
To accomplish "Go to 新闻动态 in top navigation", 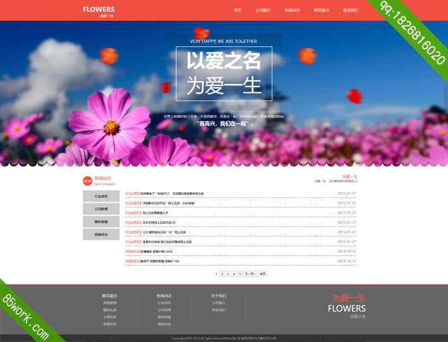I will tap(292, 11).
